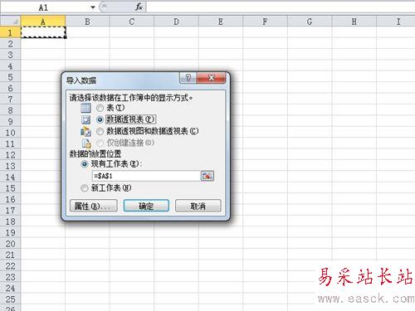Select the Table (表) radio option

tap(100, 108)
